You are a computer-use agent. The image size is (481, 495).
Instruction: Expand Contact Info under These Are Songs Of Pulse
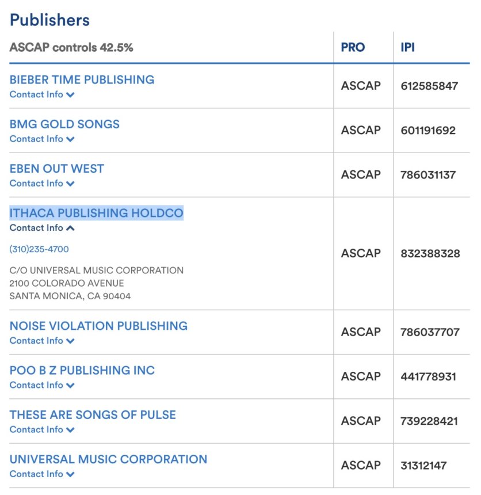[42, 429]
